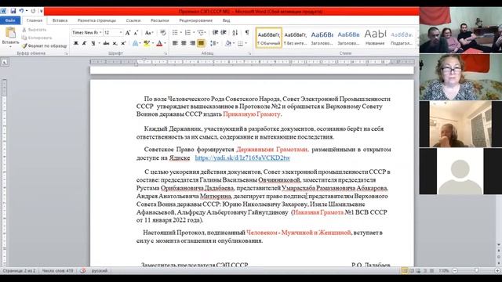The height and width of the screenshot is (282, 502).
Task: Redo the last action
Action: (33, 11)
